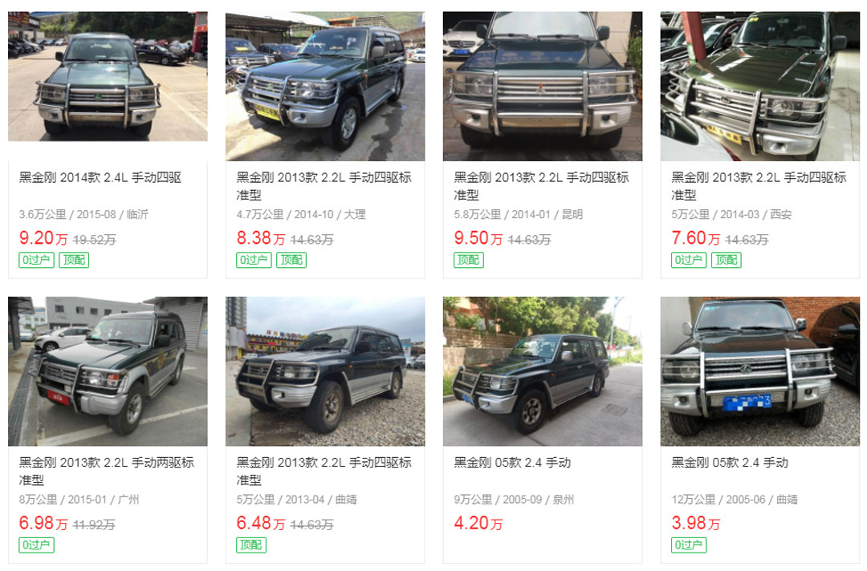
Task: Click the 4.20万 price of the 泉州 listing
Action: pyautogui.click(x=478, y=523)
